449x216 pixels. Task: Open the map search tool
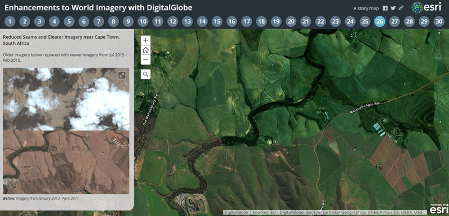[x=146, y=75]
